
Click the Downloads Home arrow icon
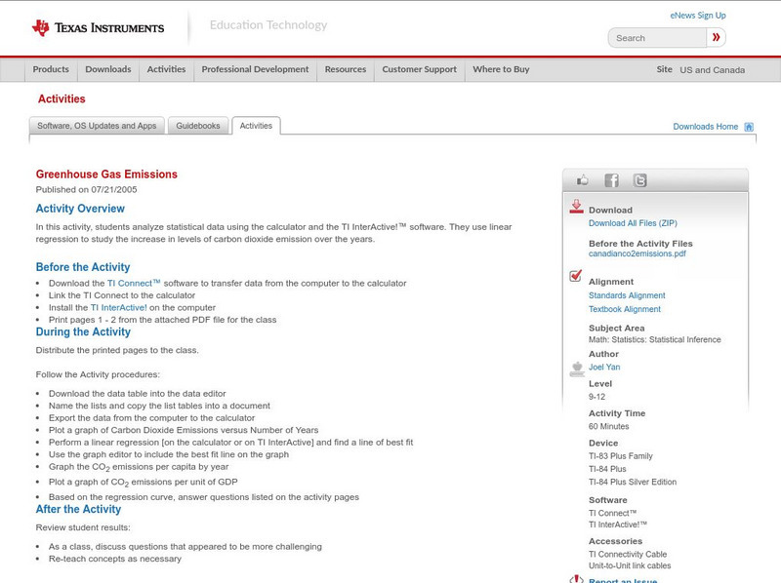pyautogui.click(x=749, y=126)
